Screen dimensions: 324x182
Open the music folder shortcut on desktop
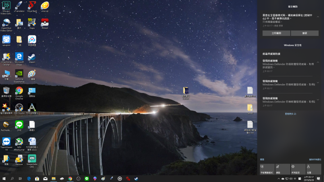[x=6, y=160]
